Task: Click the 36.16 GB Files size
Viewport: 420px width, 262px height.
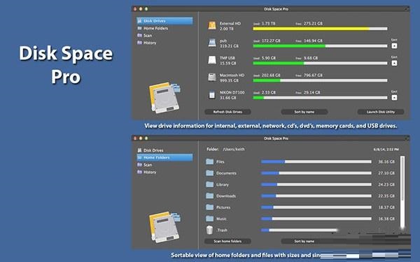Action: click(386, 162)
